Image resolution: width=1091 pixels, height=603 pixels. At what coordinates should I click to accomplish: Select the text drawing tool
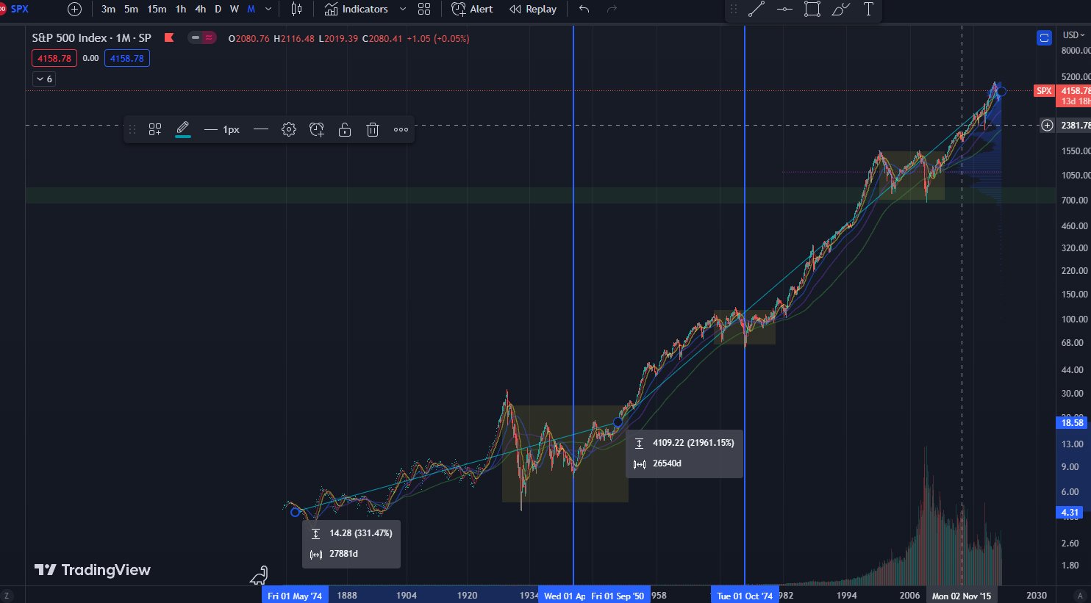click(x=868, y=10)
